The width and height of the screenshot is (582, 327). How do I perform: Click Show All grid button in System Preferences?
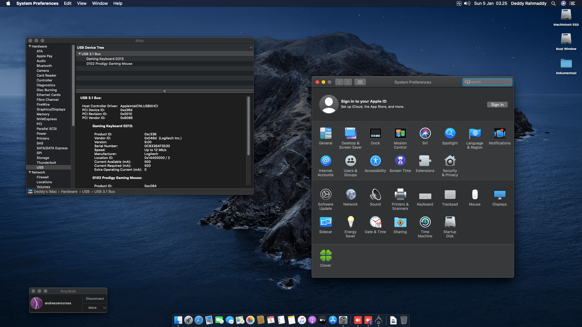point(360,82)
